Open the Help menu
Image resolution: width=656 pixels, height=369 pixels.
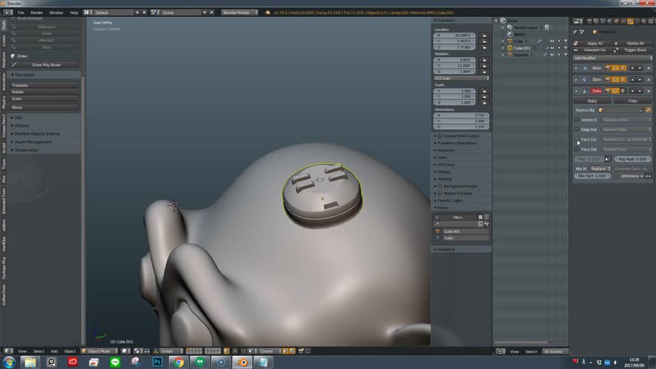click(x=74, y=12)
